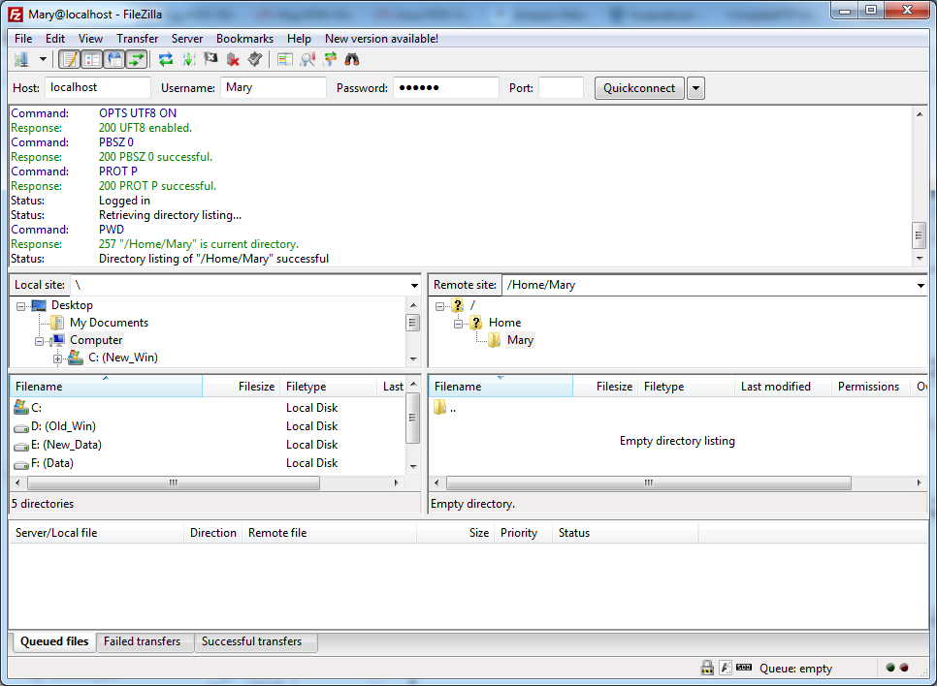Click the New version available! item

point(381,39)
